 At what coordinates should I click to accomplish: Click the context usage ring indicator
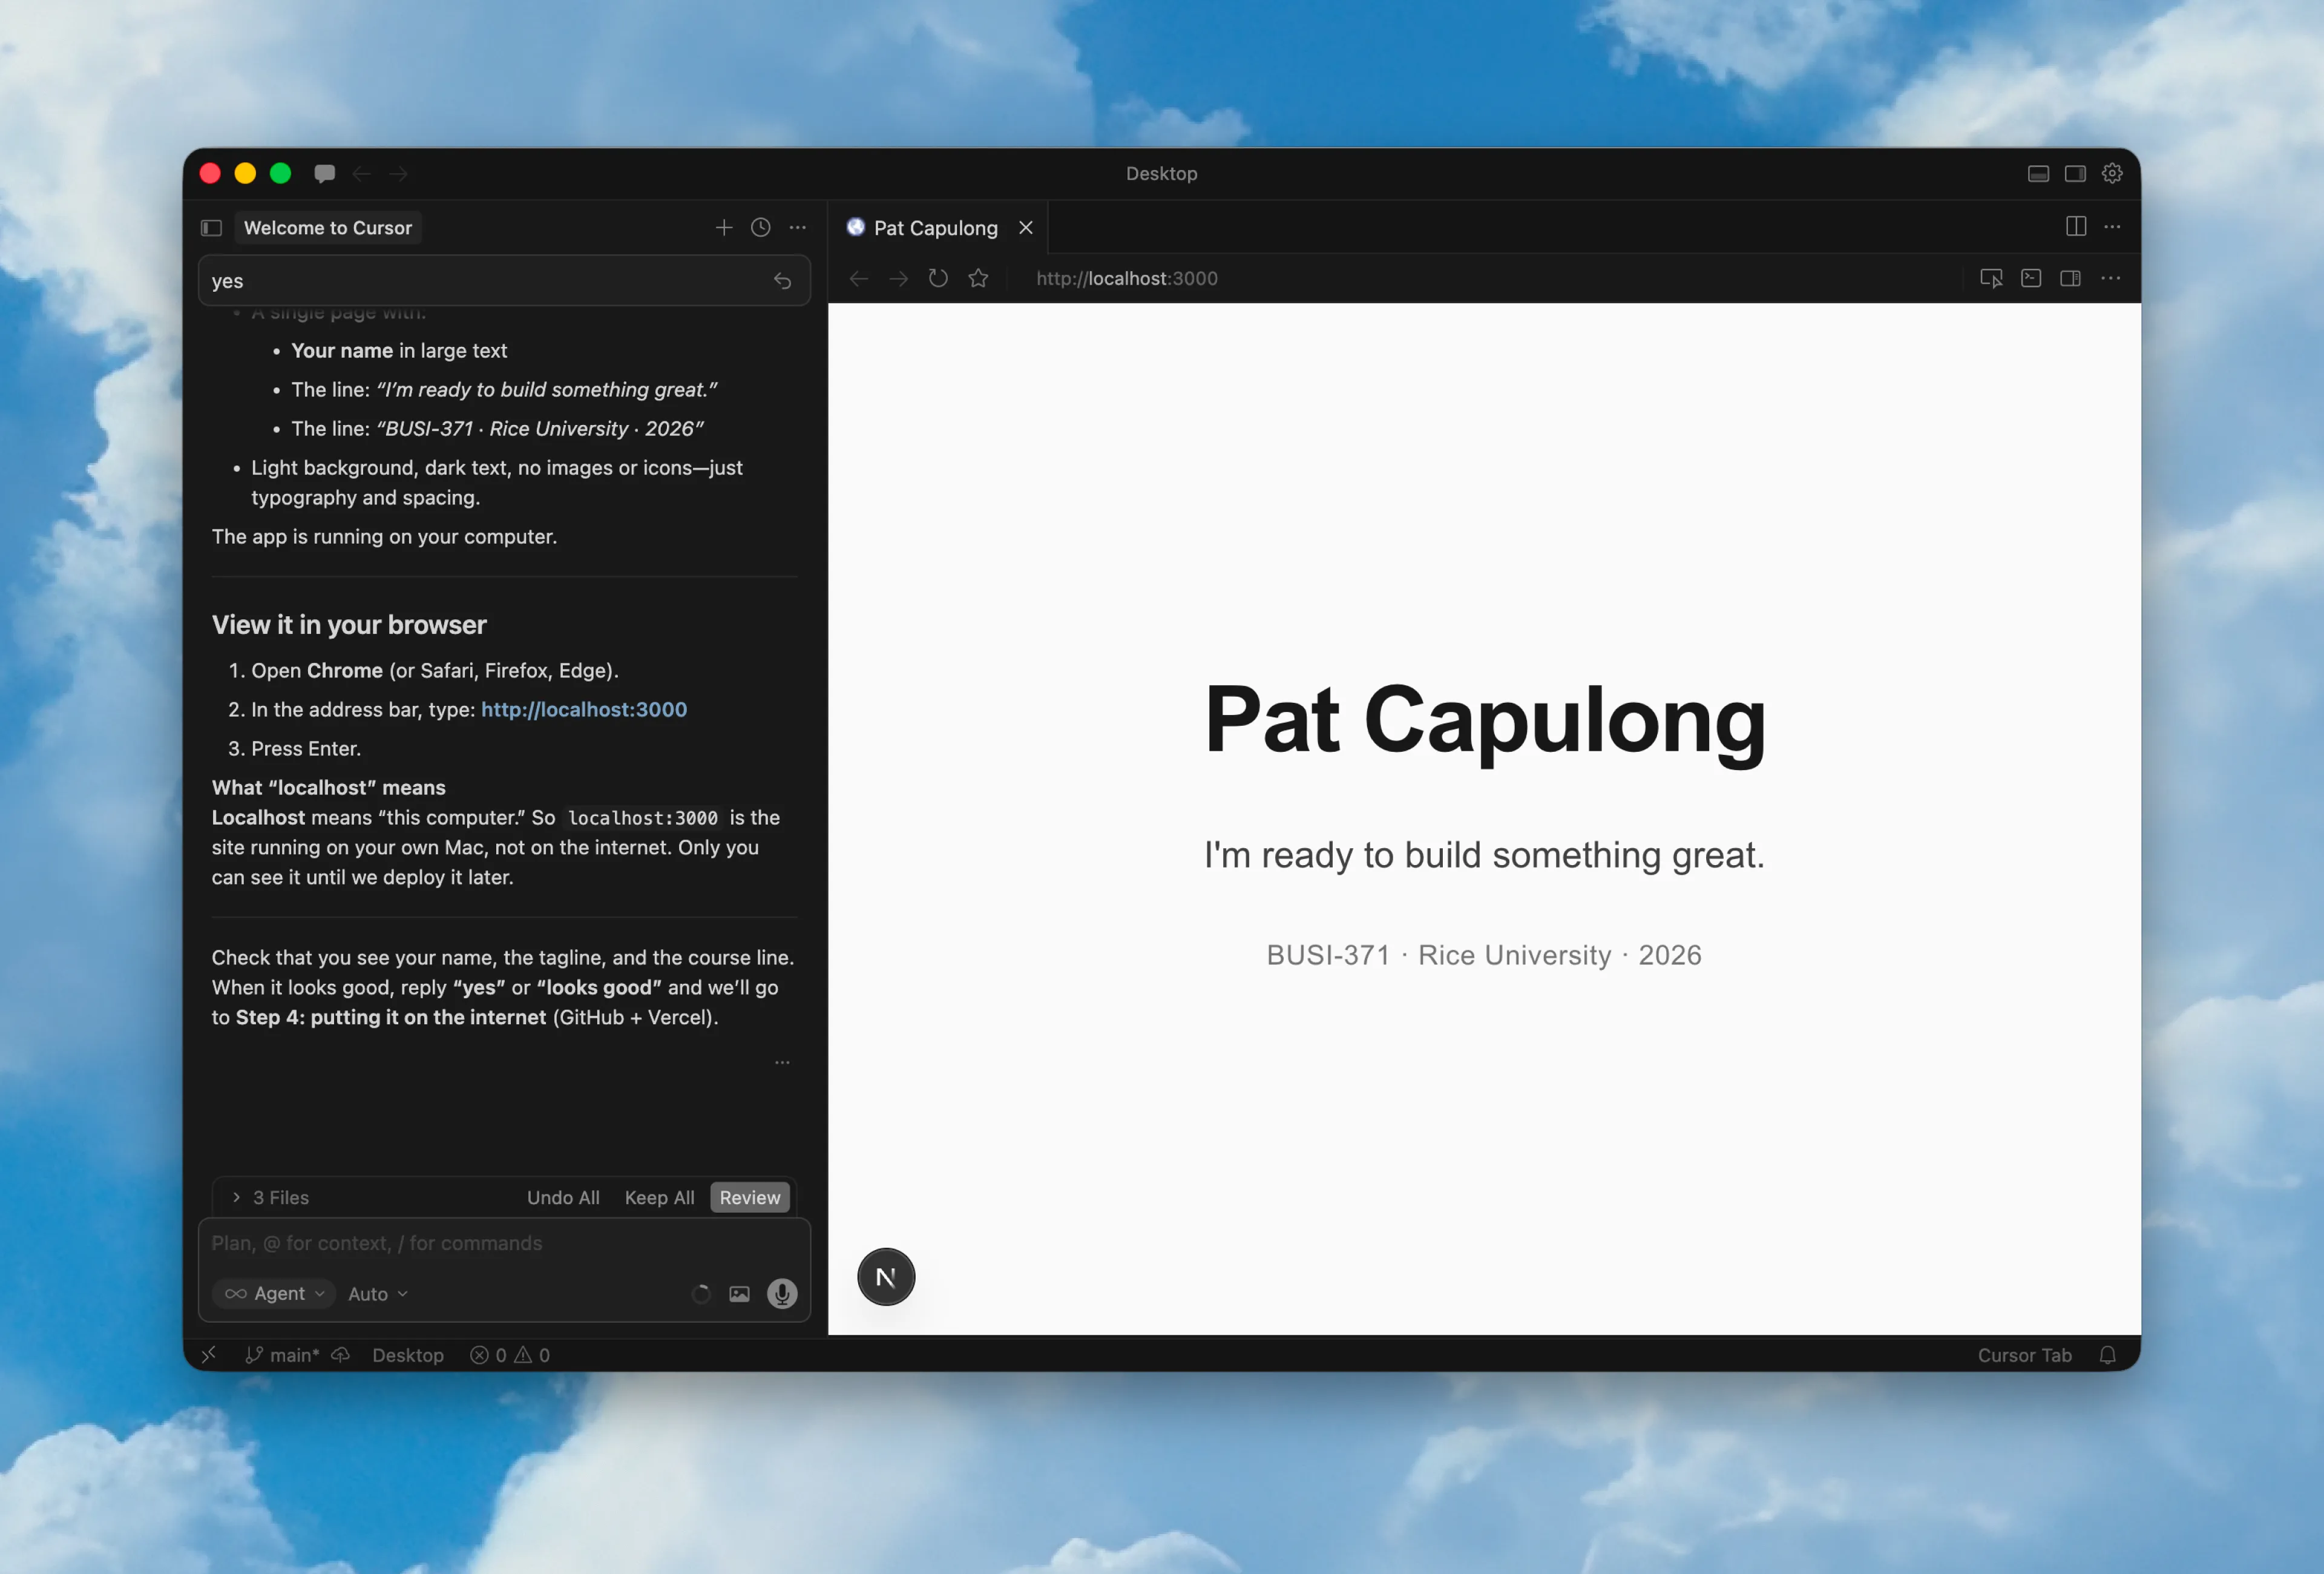pyautogui.click(x=701, y=1294)
